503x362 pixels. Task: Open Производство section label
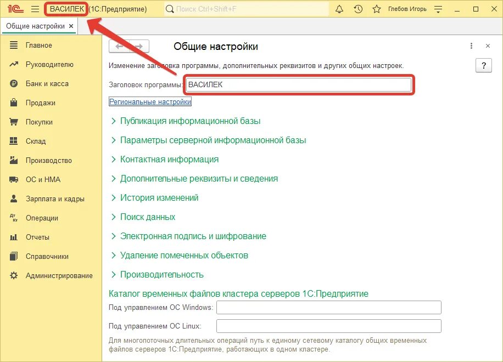pyautogui.click(x=49, y=161)
